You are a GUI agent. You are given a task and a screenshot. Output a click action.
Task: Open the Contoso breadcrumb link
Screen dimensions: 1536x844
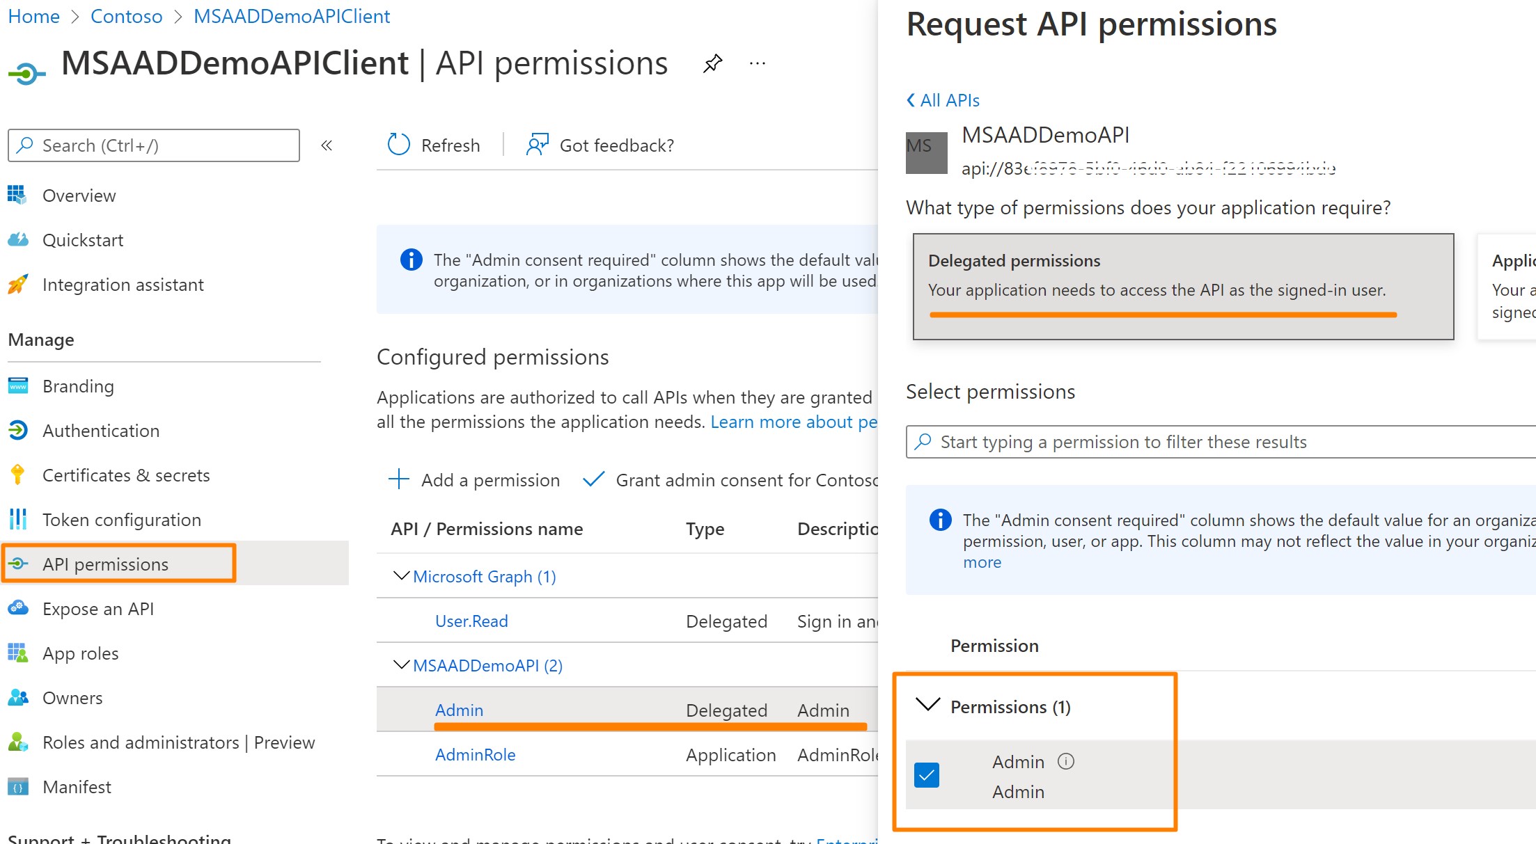click(x=126, y=17)
